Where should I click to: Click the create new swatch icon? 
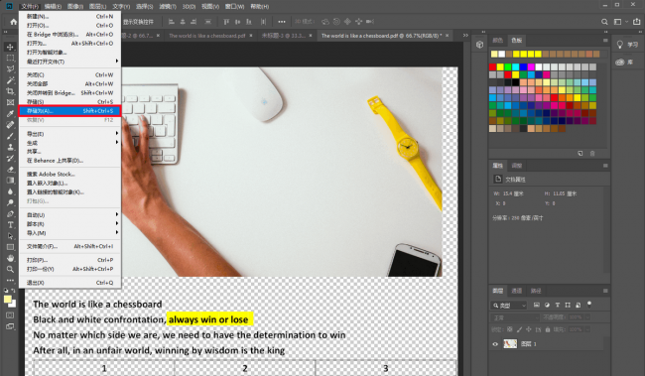click(x=580, y=153)
